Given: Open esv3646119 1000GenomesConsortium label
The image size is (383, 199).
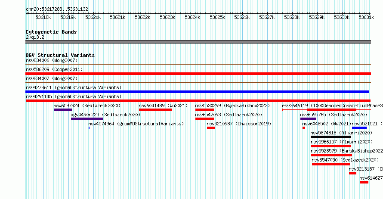Looking at the screenshot, I should tap(333, 106).
